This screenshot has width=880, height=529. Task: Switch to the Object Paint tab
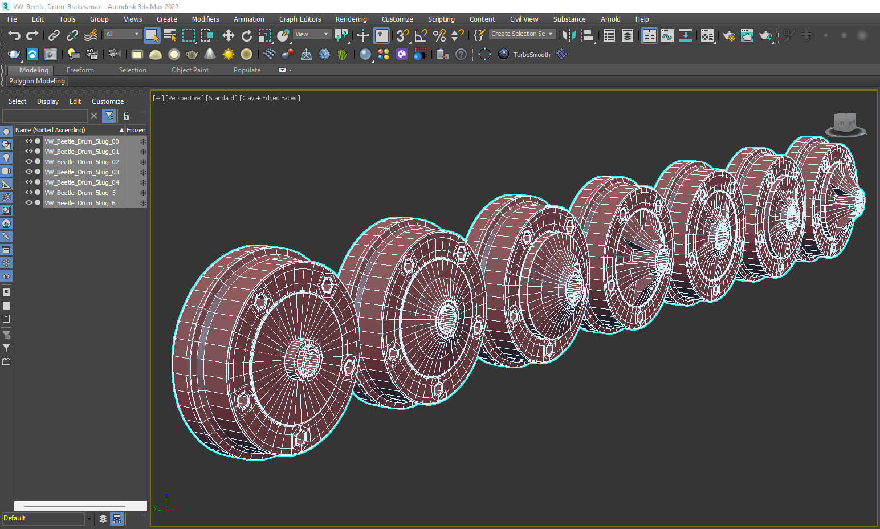190,70
